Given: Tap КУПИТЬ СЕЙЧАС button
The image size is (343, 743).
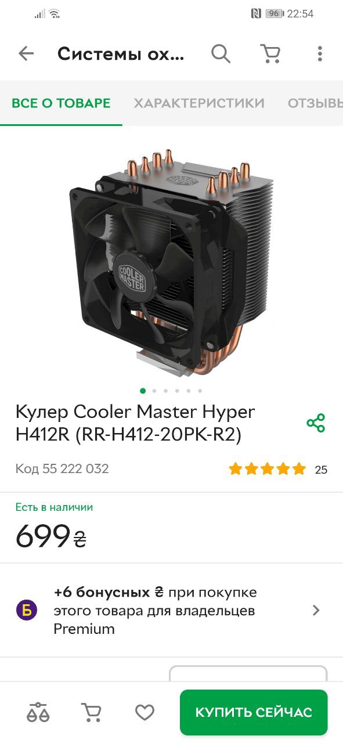Looking at the screenshot, I should click(254, 712).
